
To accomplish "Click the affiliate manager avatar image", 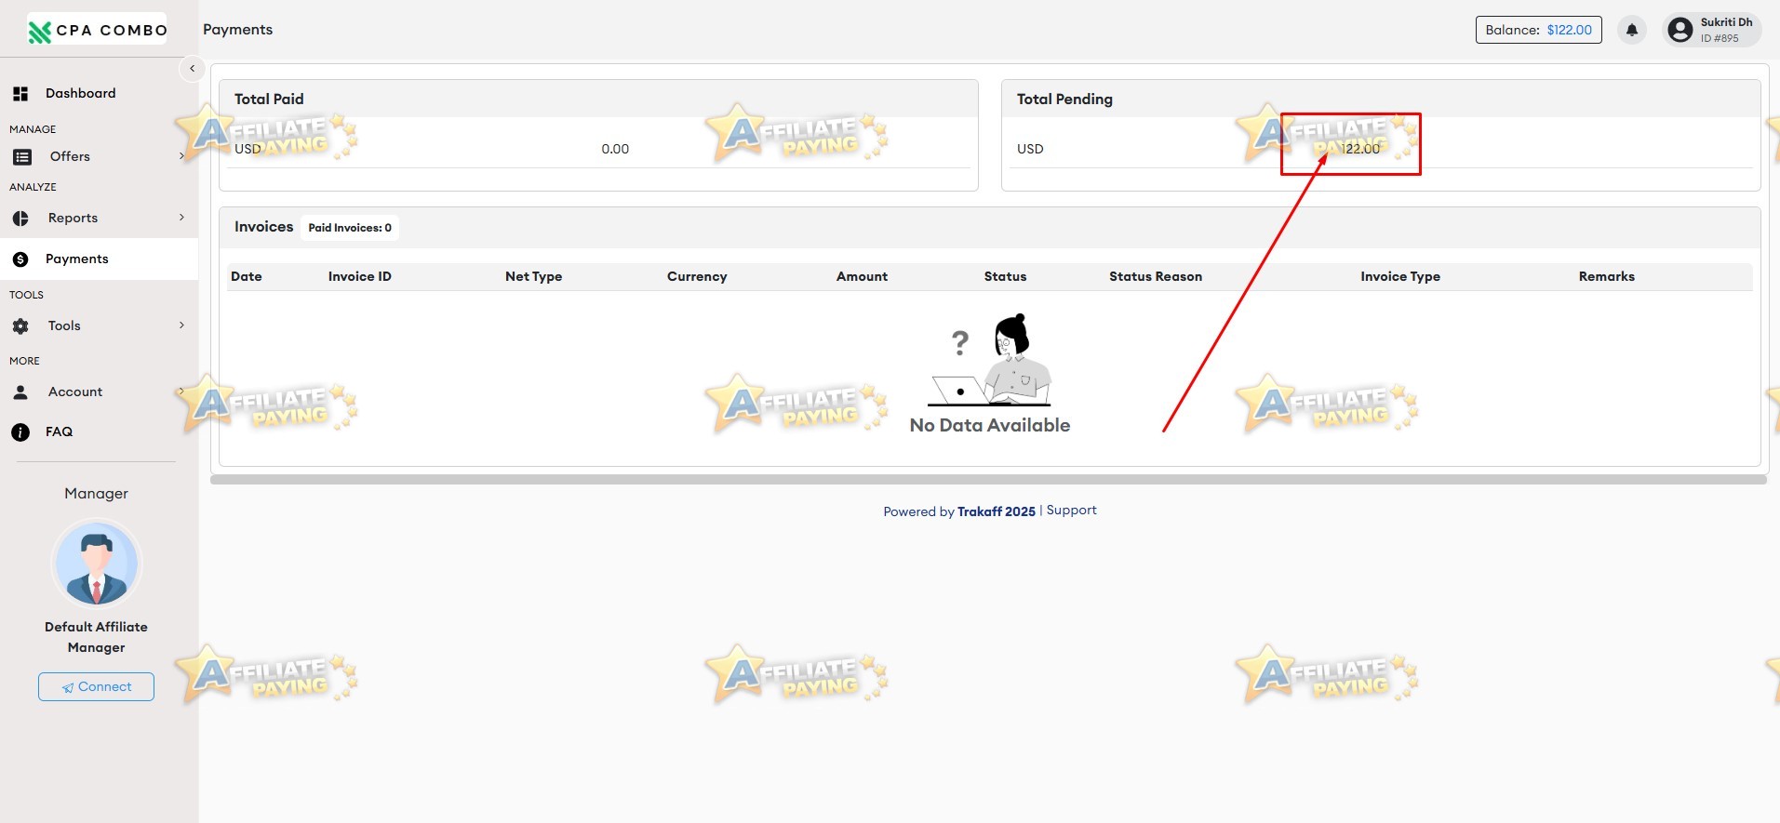I will pyautogui.click(x=97, y=564).
